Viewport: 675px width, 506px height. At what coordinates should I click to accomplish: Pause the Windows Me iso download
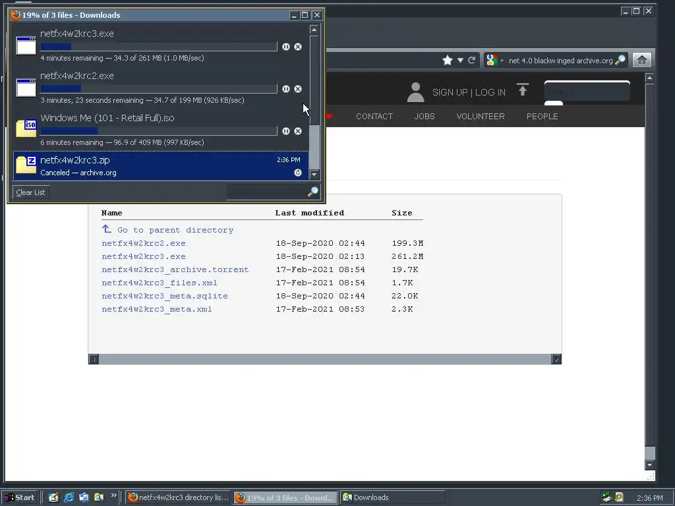point(286,131)
